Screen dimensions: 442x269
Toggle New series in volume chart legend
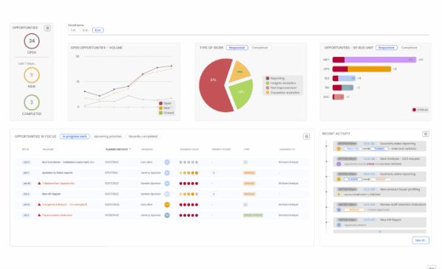165,108
